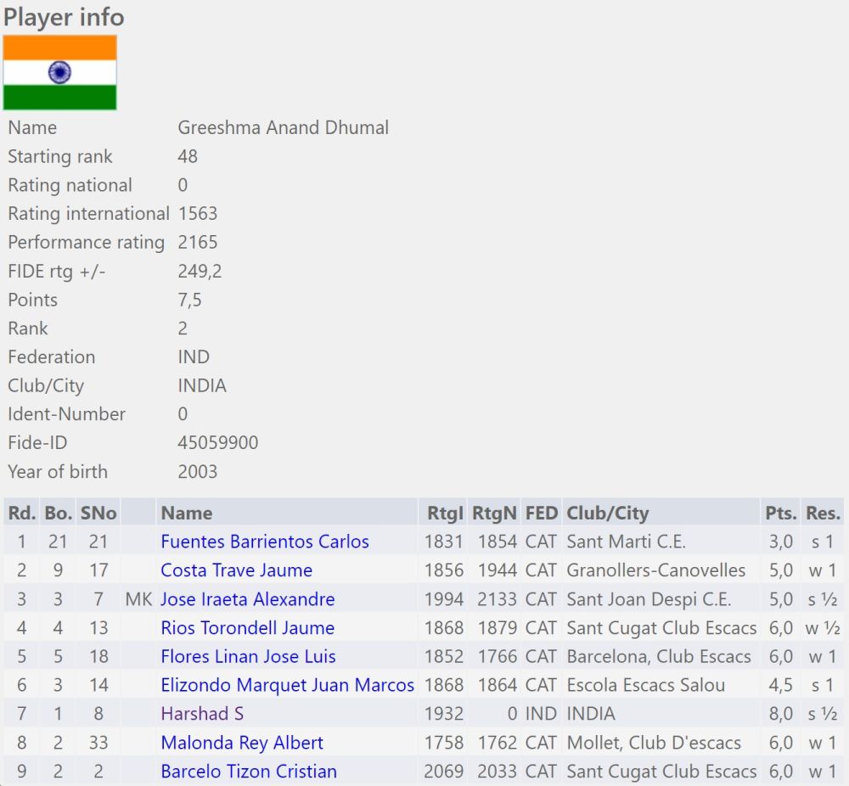This screenshot has height=786, width=849.
Task: Click the Greeshma Anand Dhumal name value
Action: tap(283, 128)
